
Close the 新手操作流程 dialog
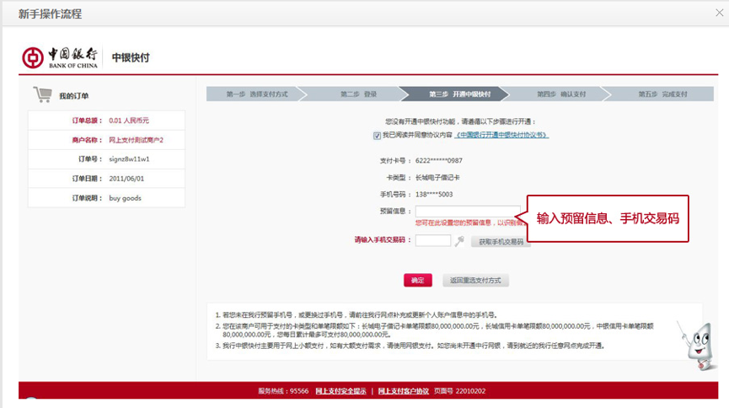(719, 13)
